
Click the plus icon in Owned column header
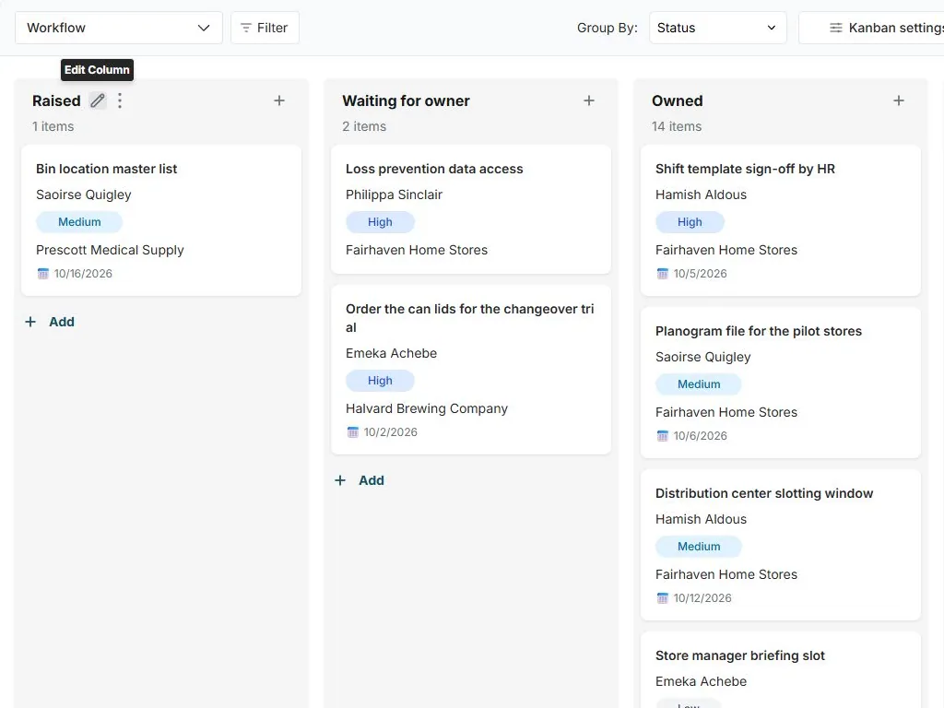pyautogui.click(x=898, y=100)
